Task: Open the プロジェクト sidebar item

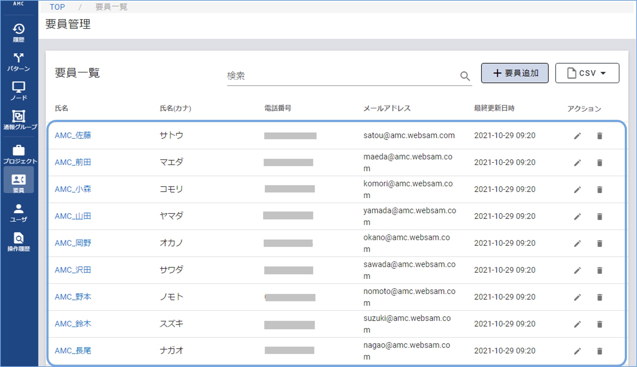Action: 20,154
